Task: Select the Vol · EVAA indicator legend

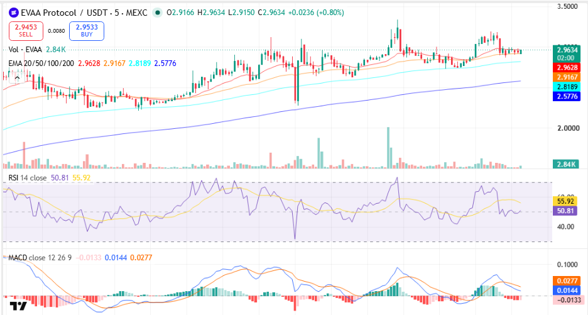Action: tap(25, 50)
